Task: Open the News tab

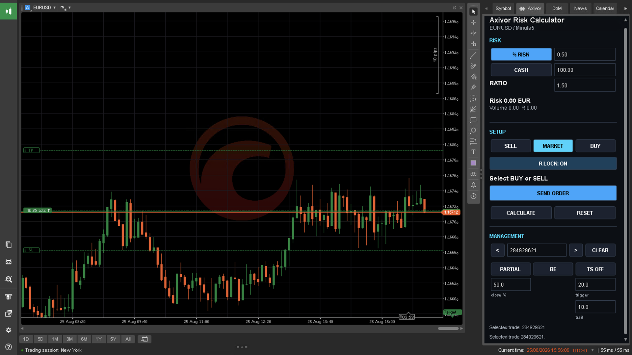Action: (x=580, y=9)
